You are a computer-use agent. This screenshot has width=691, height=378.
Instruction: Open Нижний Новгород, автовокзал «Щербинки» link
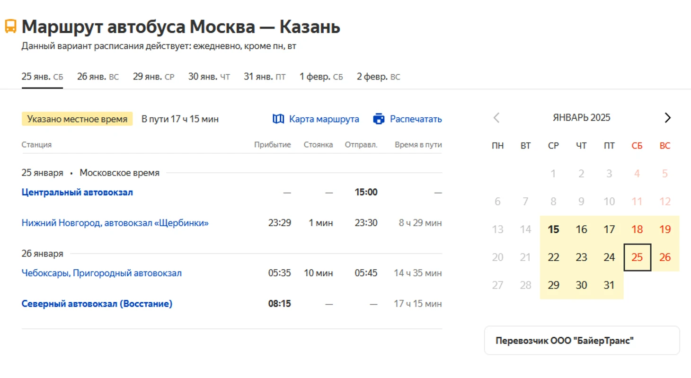(115, 222)
